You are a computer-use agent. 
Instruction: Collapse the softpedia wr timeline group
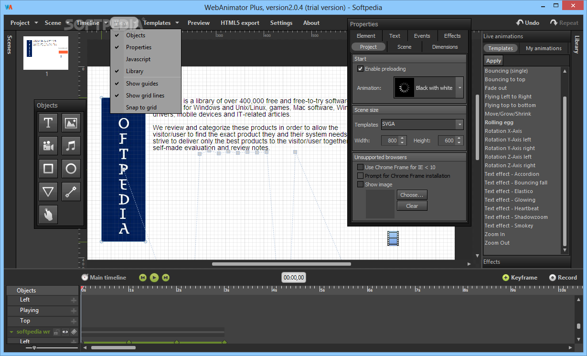[x=11, y=332]
